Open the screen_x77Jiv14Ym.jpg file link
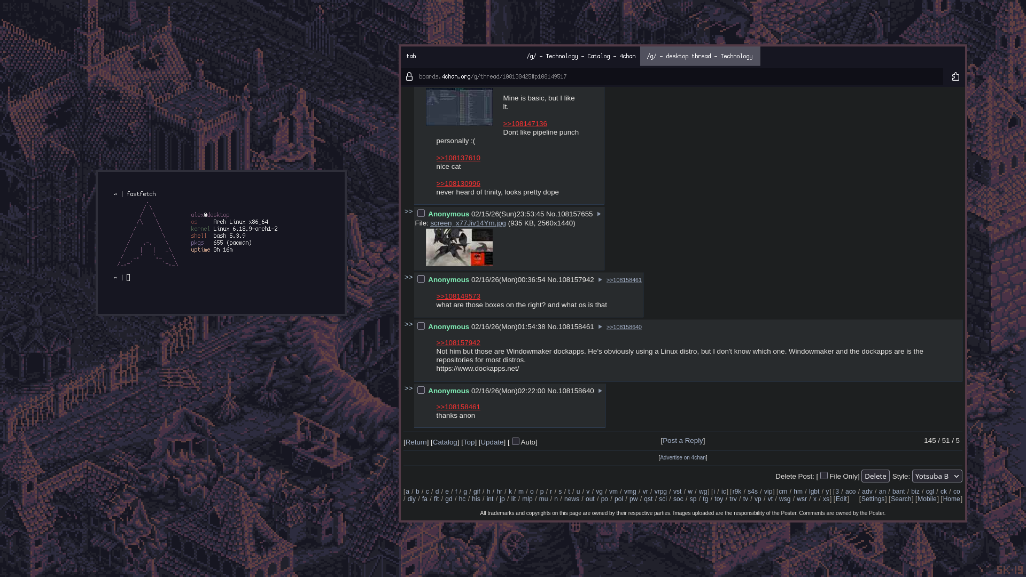Viewport: 1026px width, 577px height. (x=468, y=223)
